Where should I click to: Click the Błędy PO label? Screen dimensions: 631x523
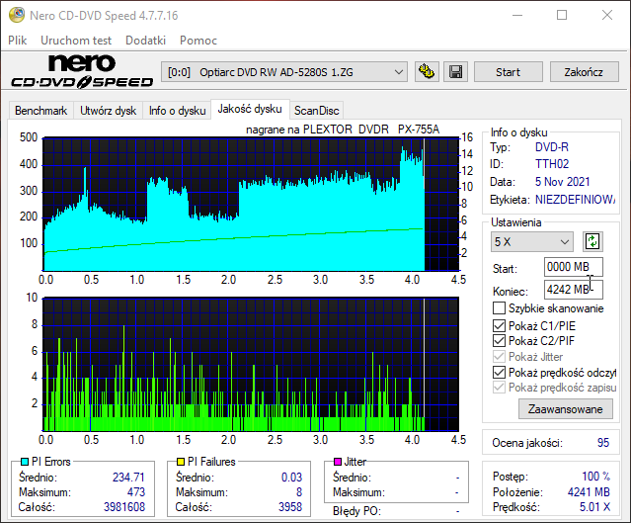tap(356, 511)
